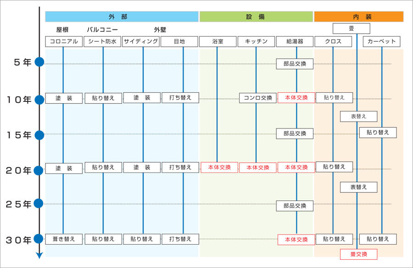This screenshot has width=413, height=268.
Task: Click 部品交換 in the 15年 row
Action: (295, 134)
